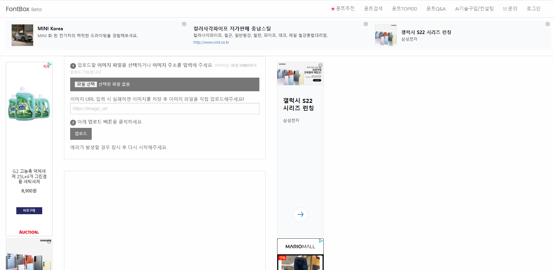
Task: Open the 폰트검색 menu item
Action: [373, 9]
